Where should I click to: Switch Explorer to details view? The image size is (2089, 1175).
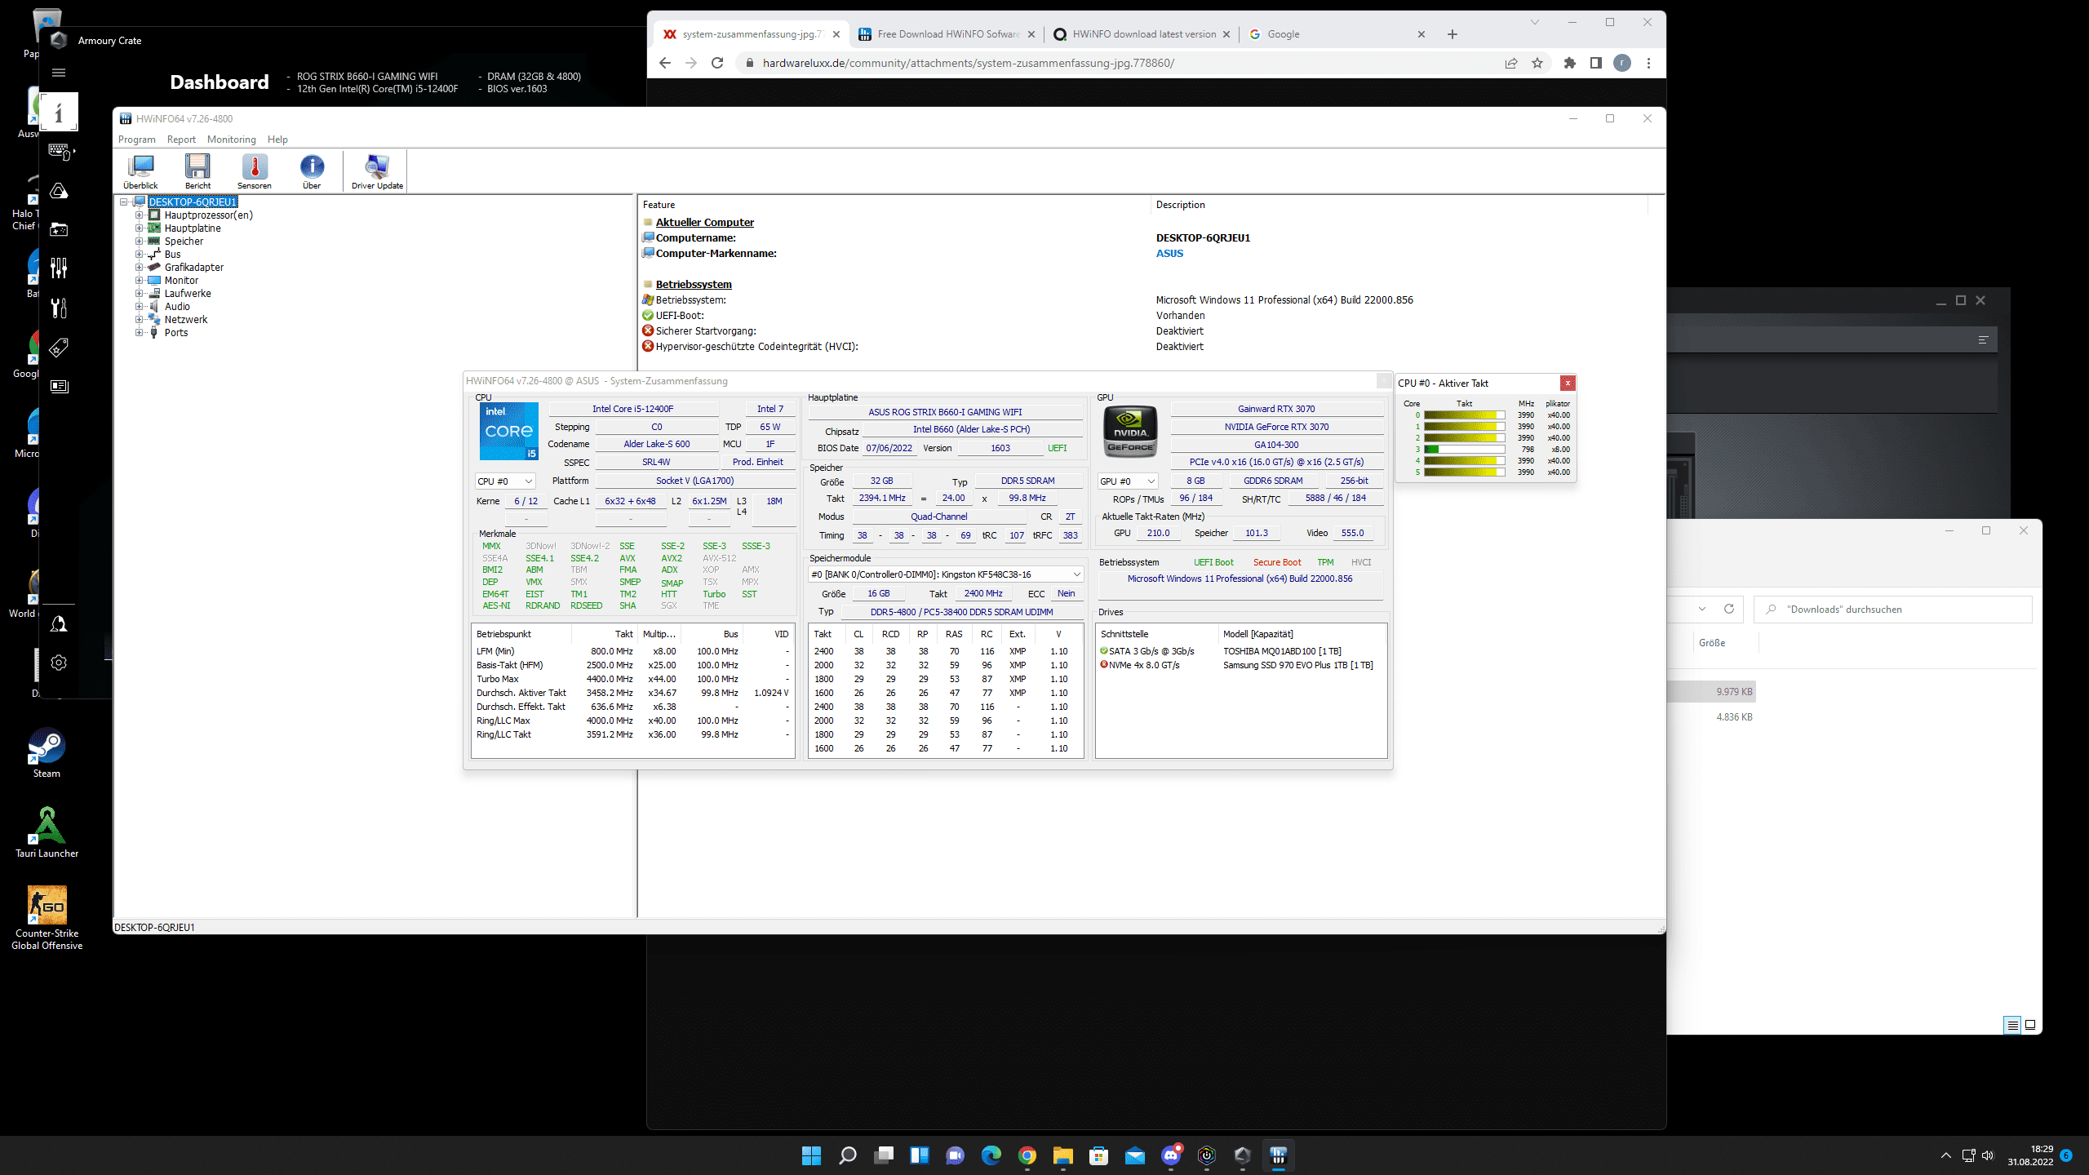pos(2012,1025)
